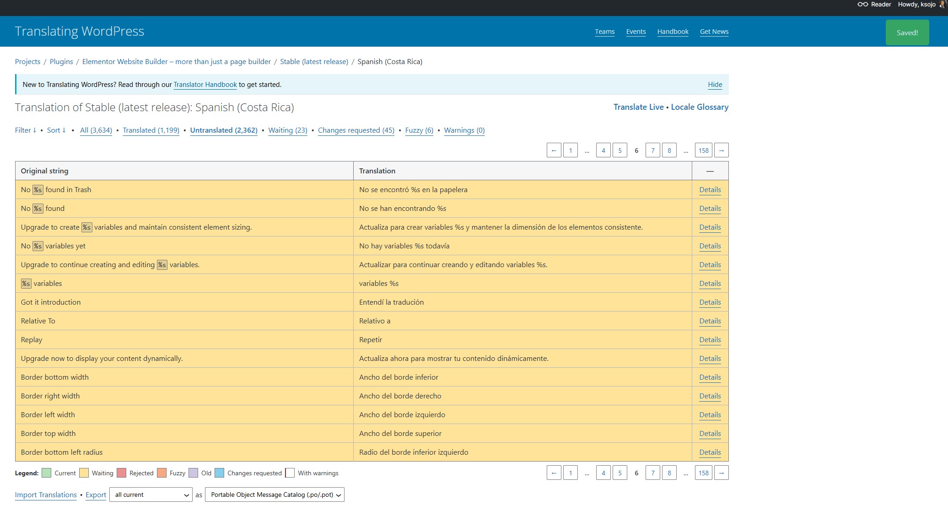Go to page 158 in bottom pagination

click(703, 473)
